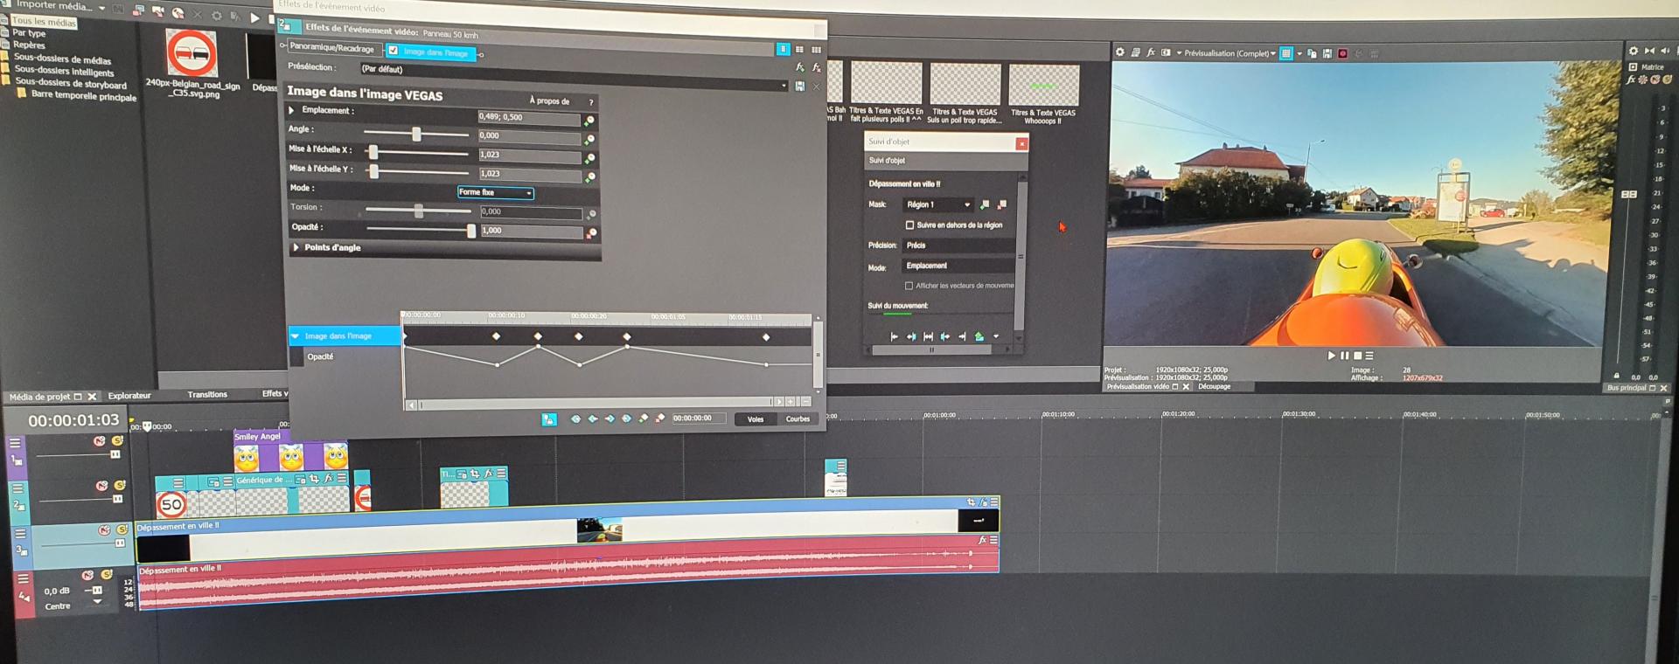The height and width of the screenshot is (664, 1679).
Task: Save the preset with the floppy disk icon
Action: click(x=799, y=86)
